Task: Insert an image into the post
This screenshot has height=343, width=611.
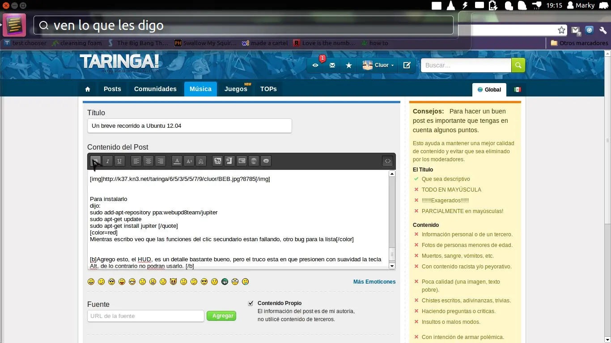Action: pyautogui.click(x=241, y=161)
